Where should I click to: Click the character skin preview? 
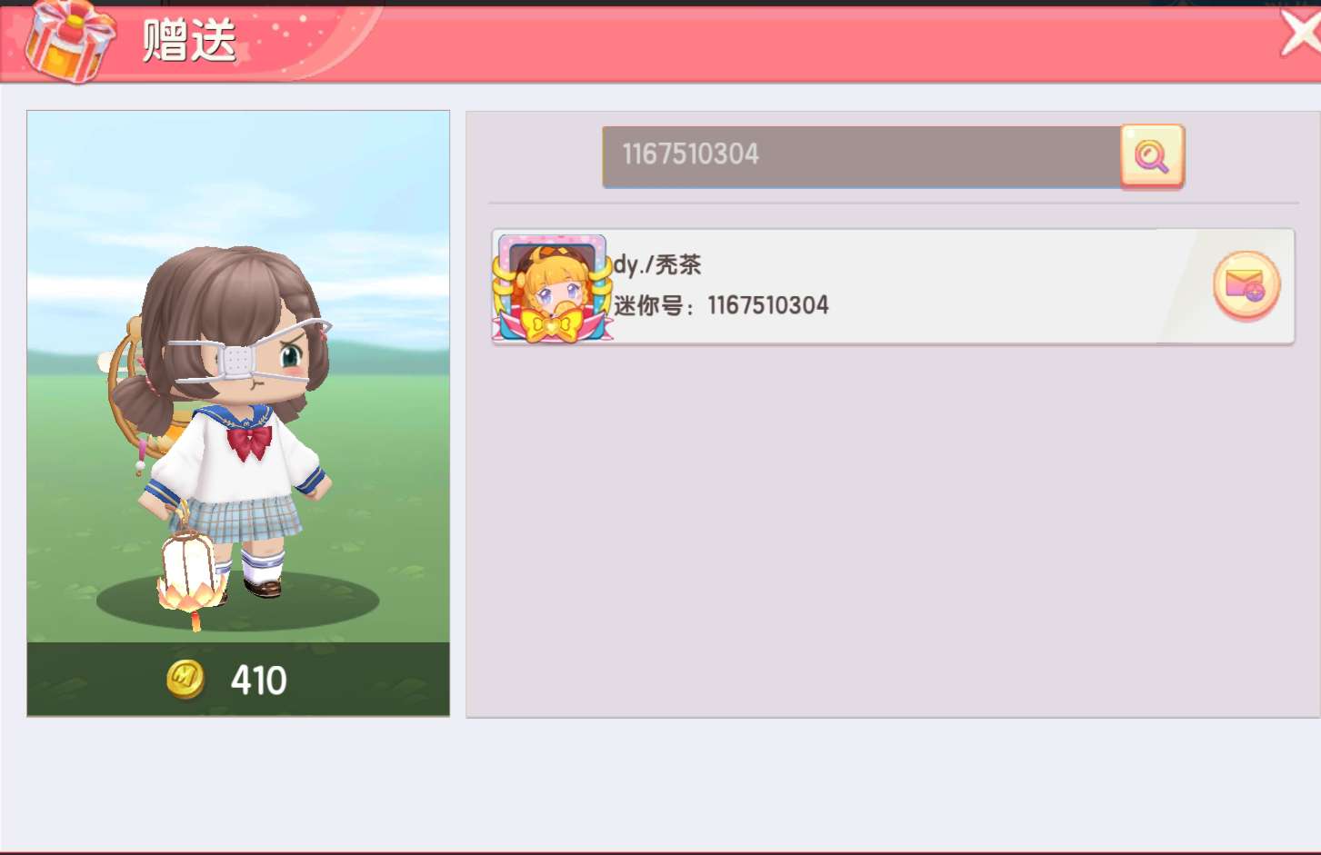(x=238, y=377)
